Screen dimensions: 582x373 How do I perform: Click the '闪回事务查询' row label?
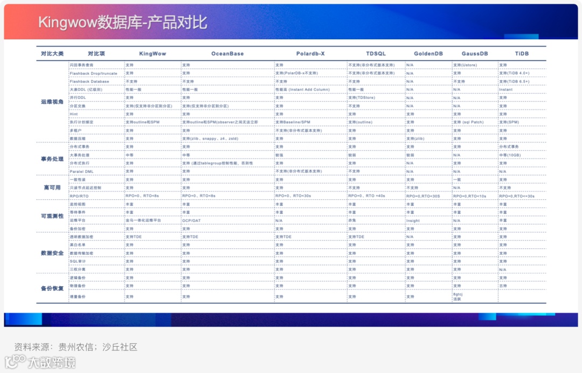tap(81, 65)
